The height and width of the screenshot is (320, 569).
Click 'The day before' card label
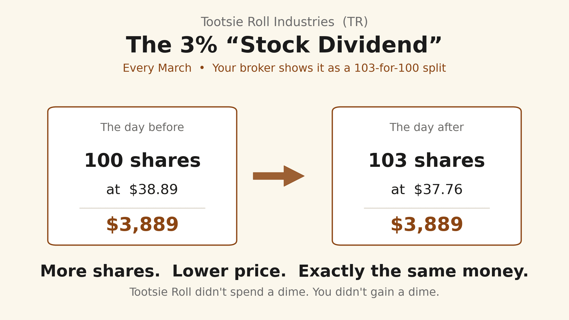pyautogui.click(x=142, y=127)
